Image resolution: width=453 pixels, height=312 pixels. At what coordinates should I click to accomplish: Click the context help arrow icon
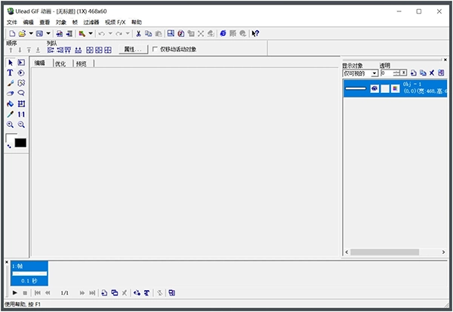[x=256, y=34]
